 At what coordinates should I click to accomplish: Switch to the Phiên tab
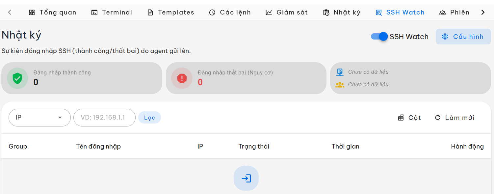pos(454,13)
